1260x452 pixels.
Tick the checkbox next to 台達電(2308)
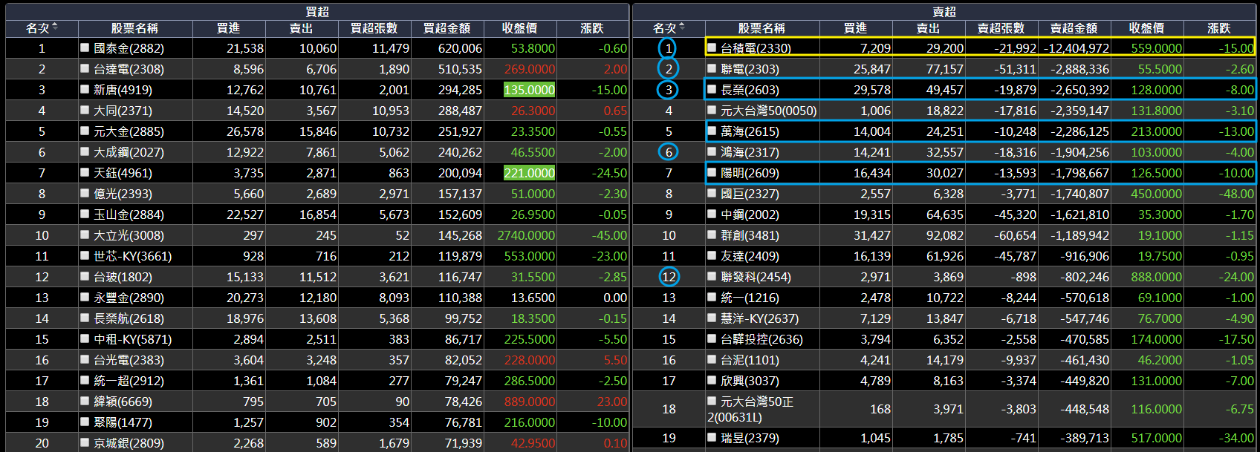pyautogui.click(x=85, y=69)
